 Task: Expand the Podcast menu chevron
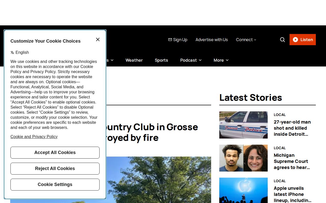[200, 60]
